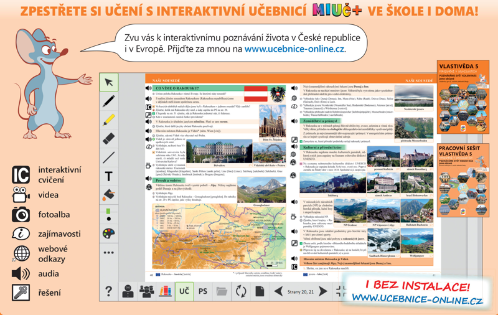Open the gray folder icon
Viewport: 498px width, 315px height.
coord(222,291)
